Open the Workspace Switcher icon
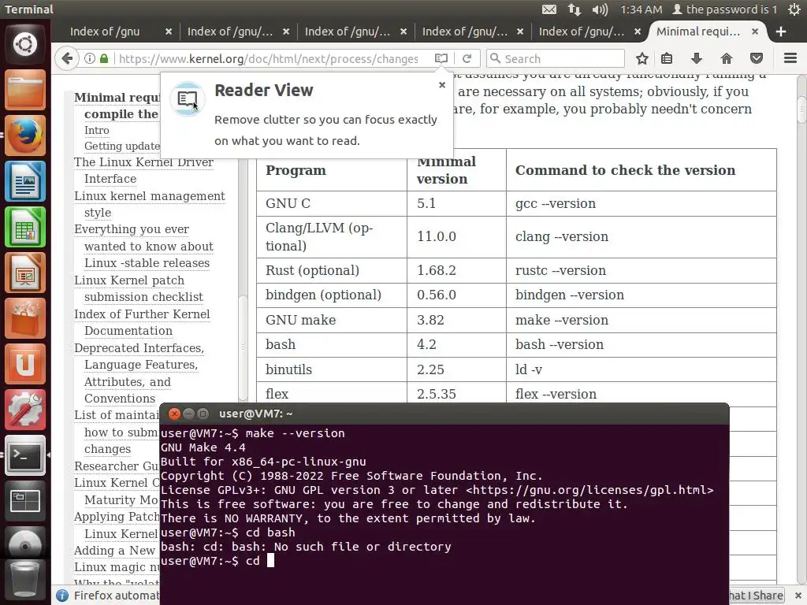The width and height of the screenshot is (807, 605). tap(24, 502)
